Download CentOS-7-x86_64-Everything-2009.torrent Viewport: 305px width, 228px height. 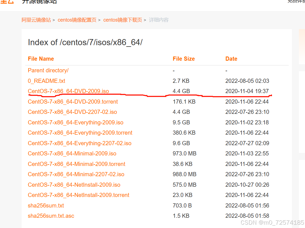click(80, 133)
